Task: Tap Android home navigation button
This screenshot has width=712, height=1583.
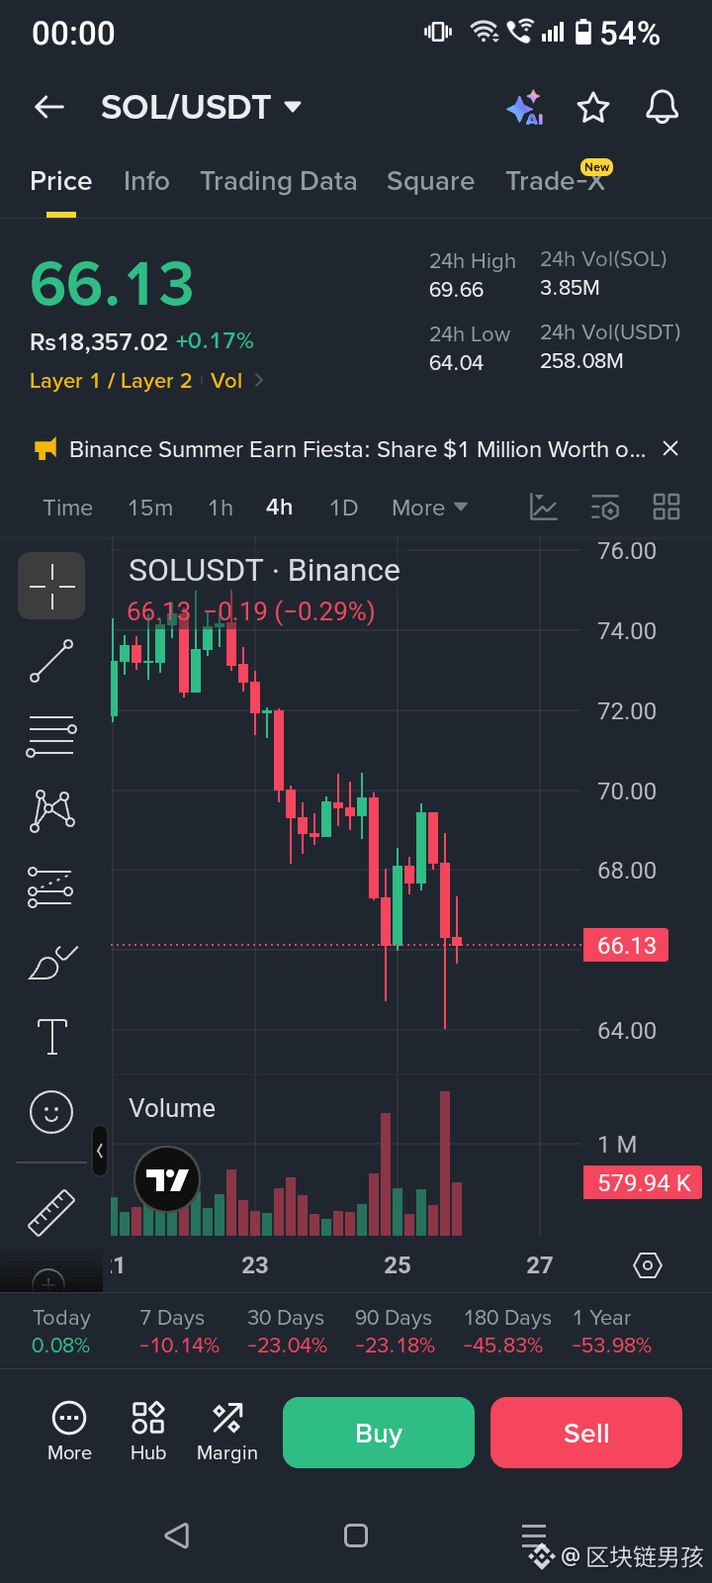Action: coord(356,1536)
